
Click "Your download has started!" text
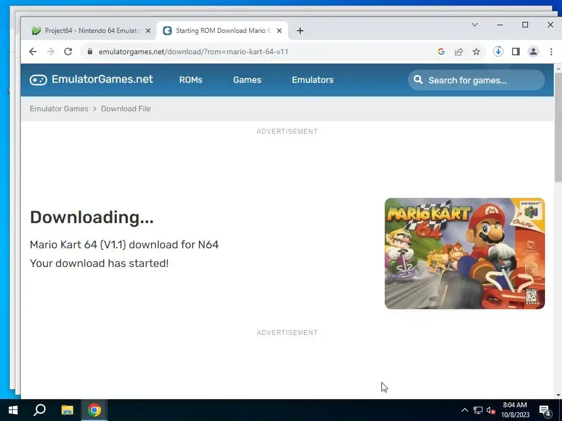[x=99, y=264]
